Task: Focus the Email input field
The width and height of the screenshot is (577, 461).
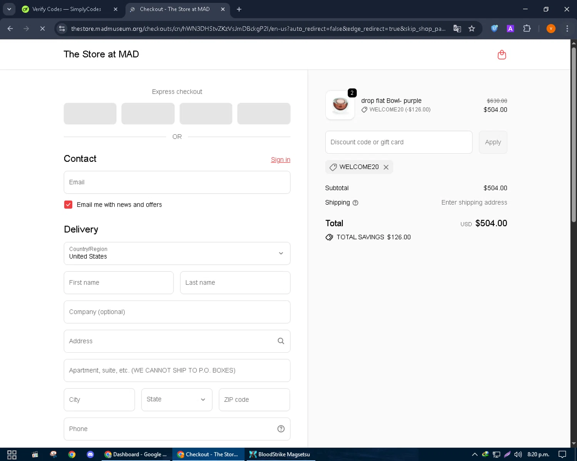Action: [x=177, y=182]
